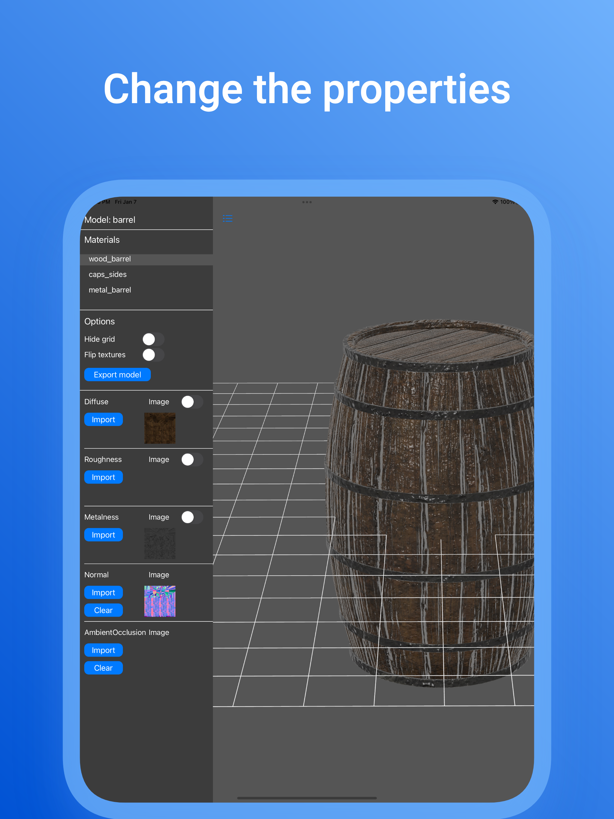Click the Export model button
Image resolution: width=614 pixels, height=819 pixels.
click(118, 375)
